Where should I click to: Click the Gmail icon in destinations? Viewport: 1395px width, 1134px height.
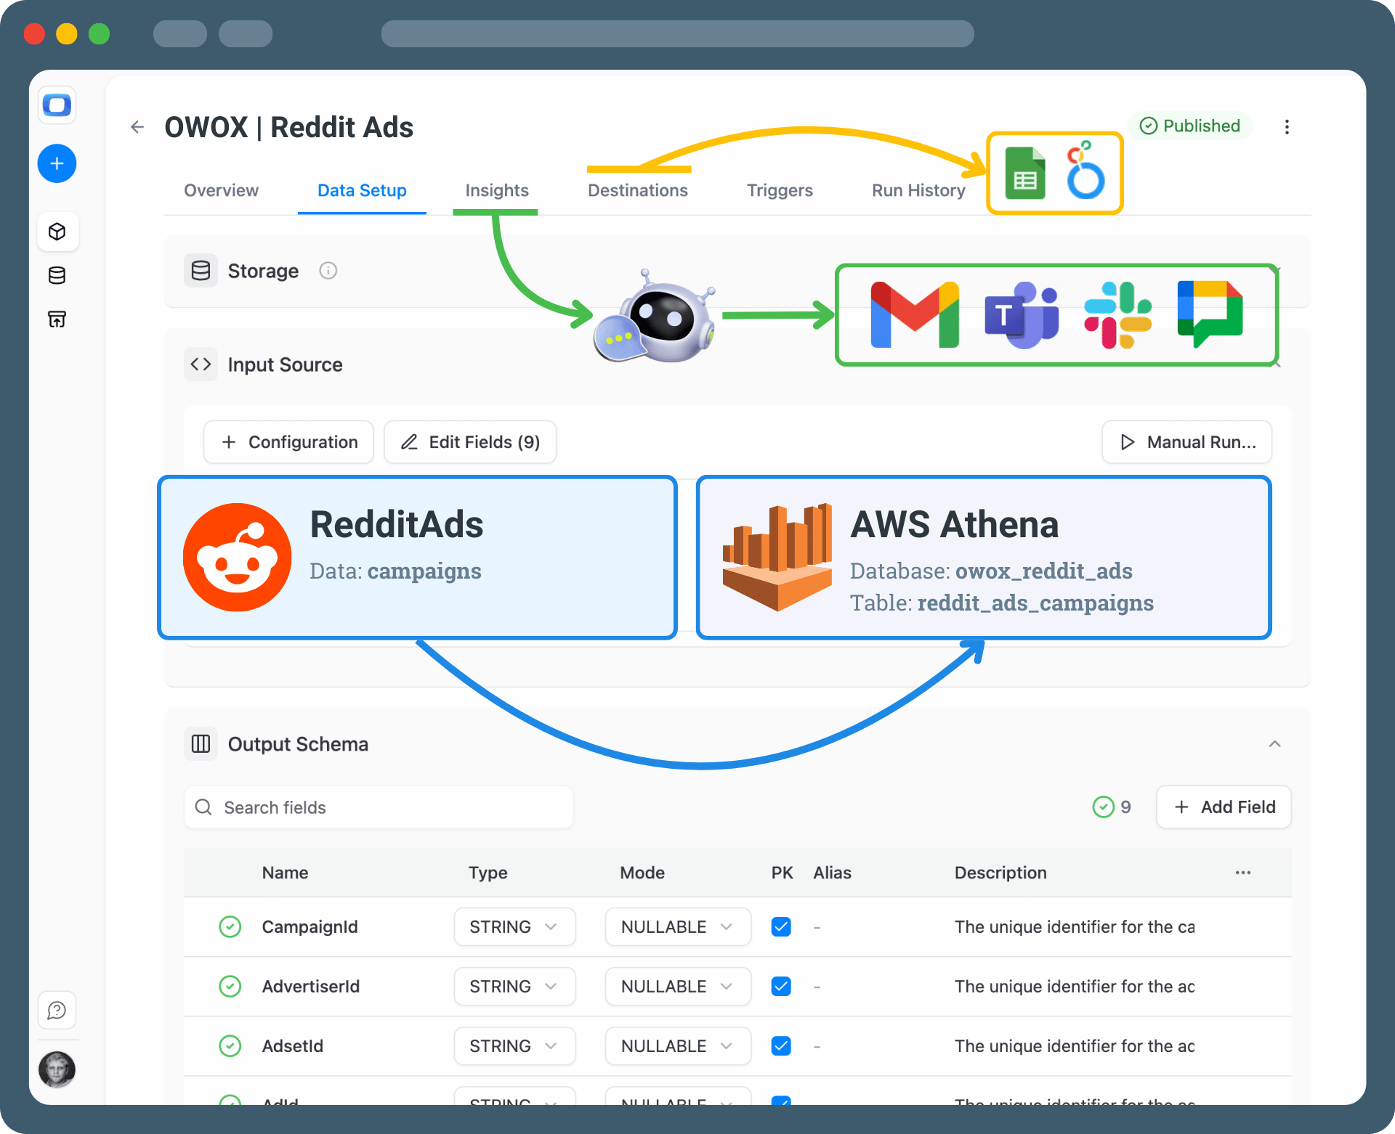914,314
